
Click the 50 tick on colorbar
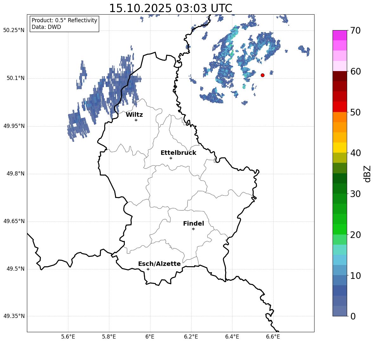[355, 112]
